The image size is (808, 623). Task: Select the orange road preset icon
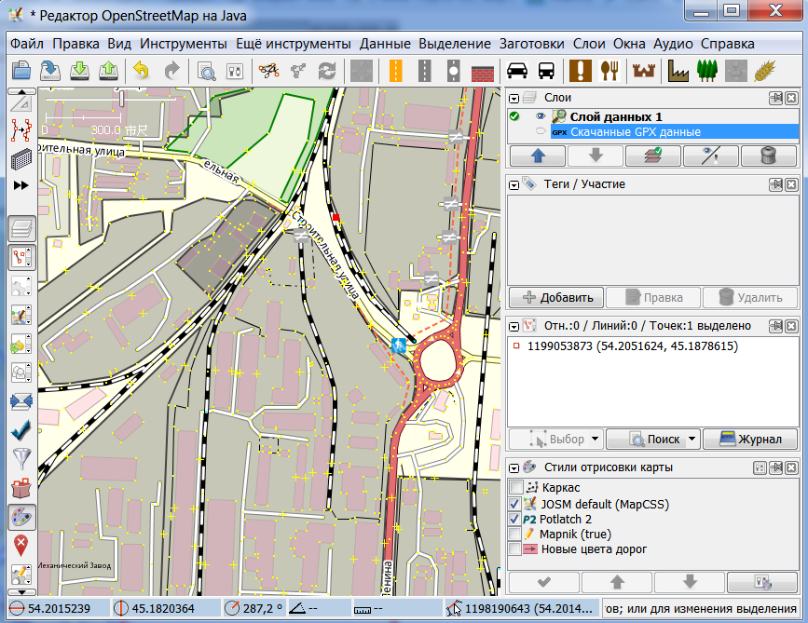[395, 71]
